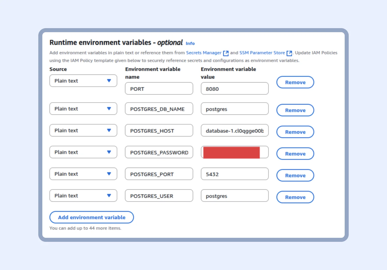Click the POSTGRES_PORT name input field
Screen dimensions: 387x270
(x=159, y=174)
